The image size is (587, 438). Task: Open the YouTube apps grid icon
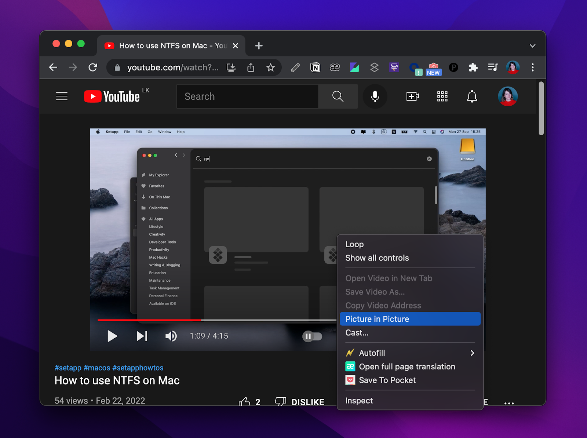(442, 96)
